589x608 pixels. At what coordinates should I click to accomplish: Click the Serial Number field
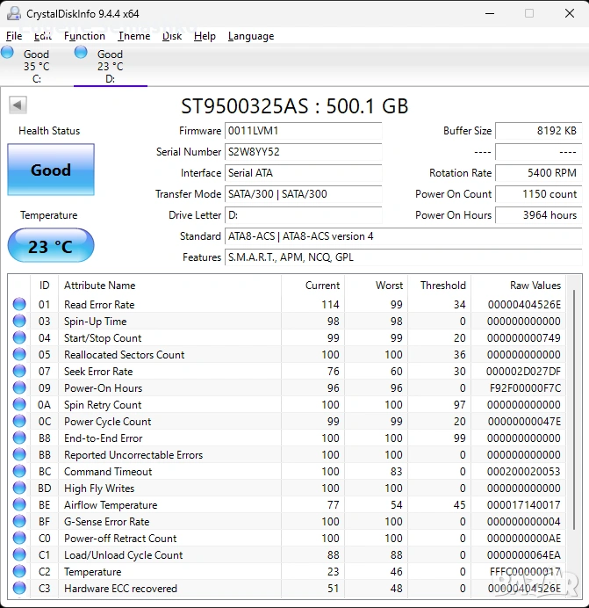pos(303,152)
